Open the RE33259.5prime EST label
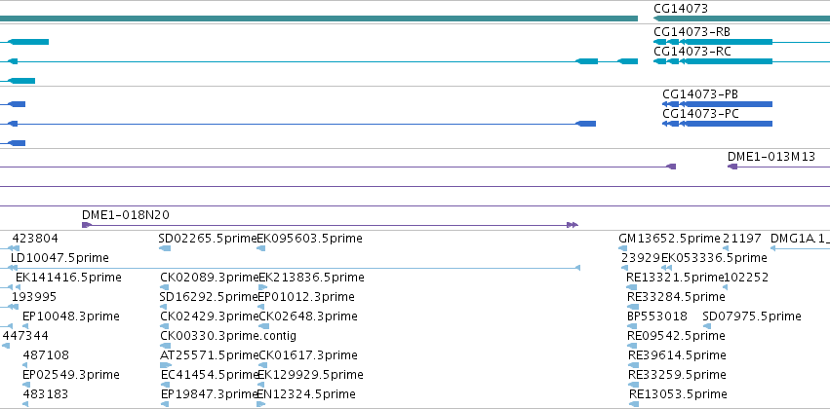Viewport: 830px width, 409px height. pos(677,375)
